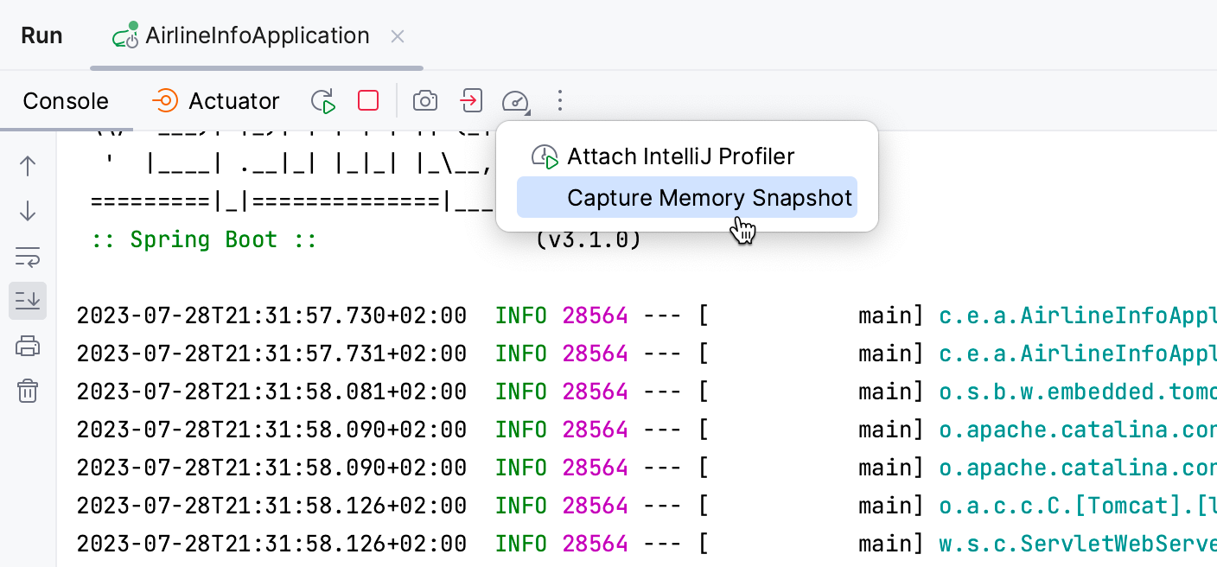
Task: Navigate up the stack trace
Action: click(27, 166)
